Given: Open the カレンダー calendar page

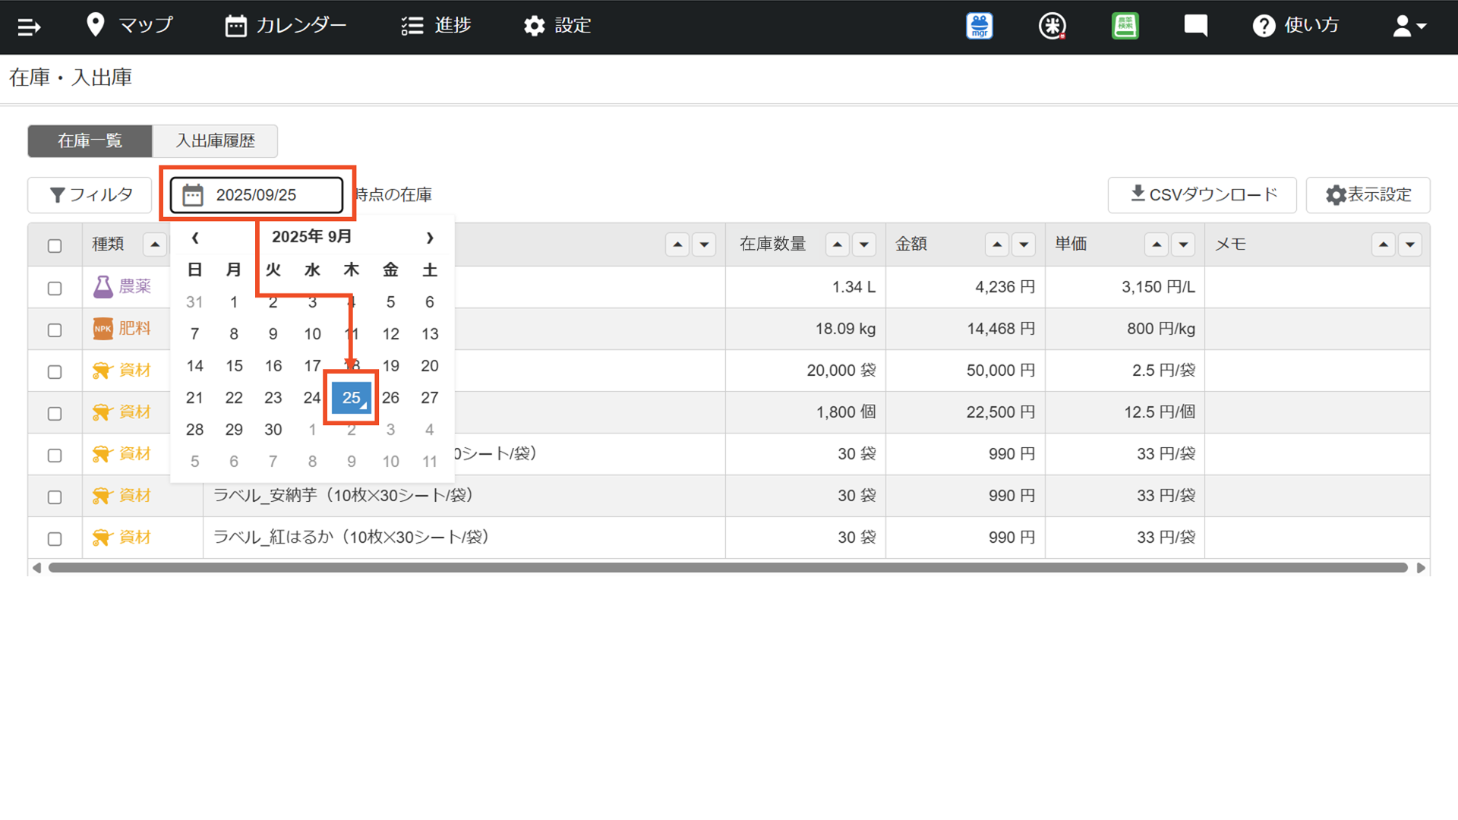Looking at the screenshot, I should tap(286, 25).
